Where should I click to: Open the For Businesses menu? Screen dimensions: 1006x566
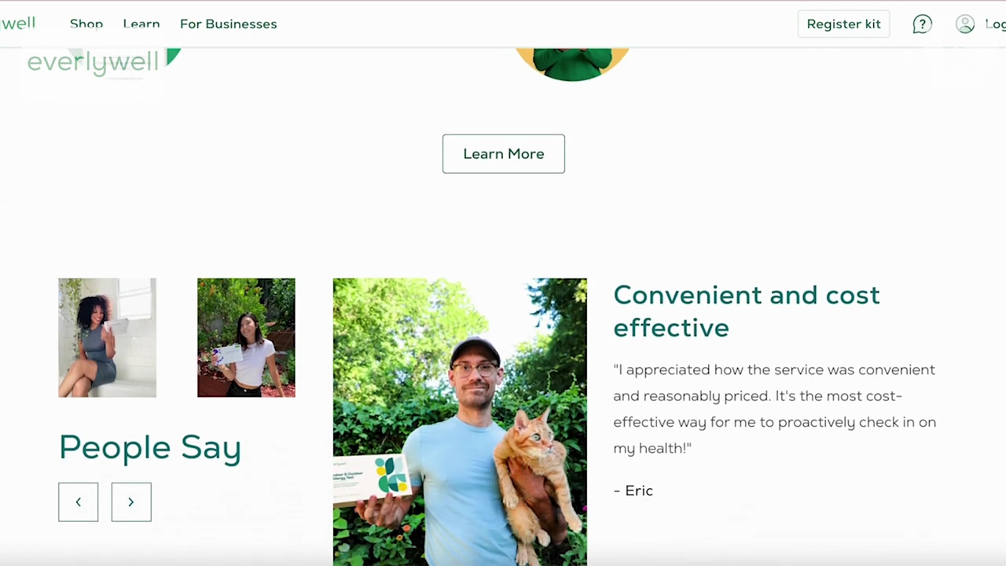(228, 24)
